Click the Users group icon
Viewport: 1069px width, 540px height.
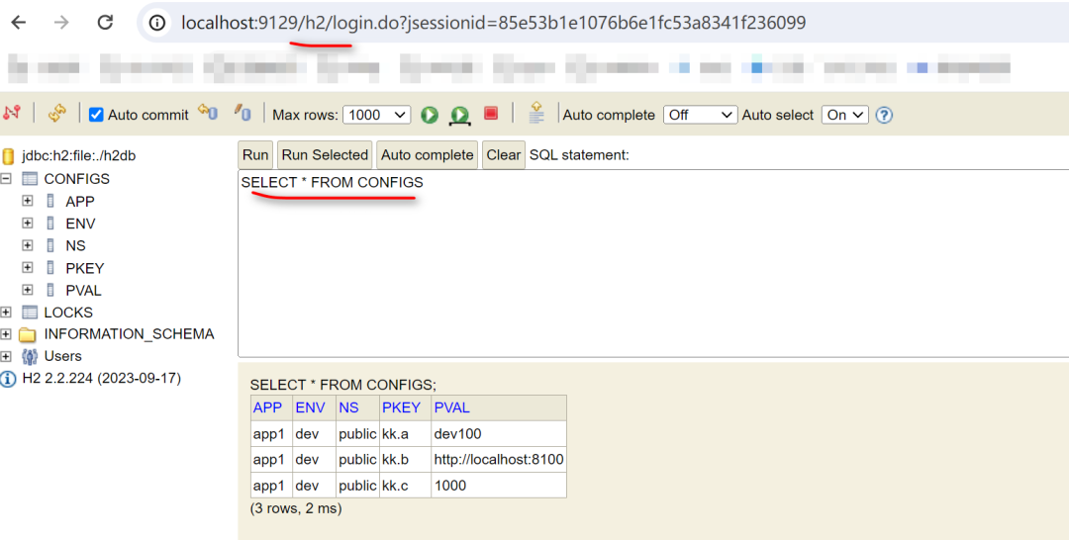[x=30, y=356]
